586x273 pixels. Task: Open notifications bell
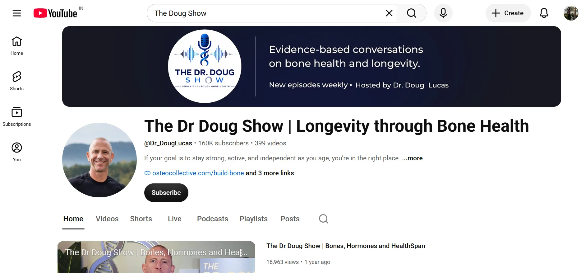[544, 13]
